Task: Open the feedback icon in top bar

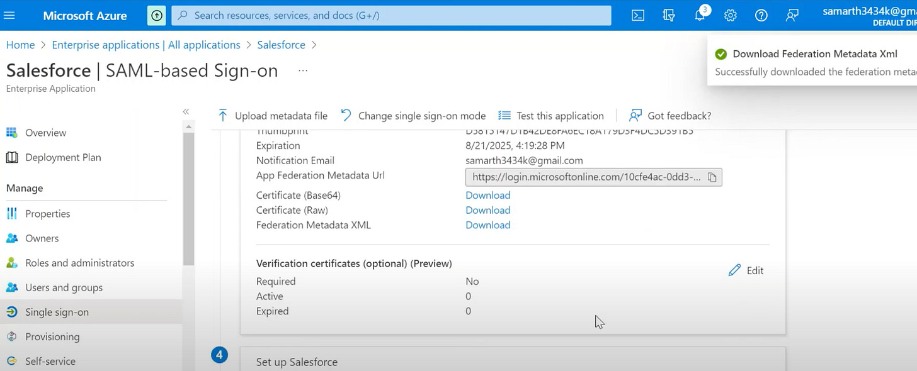Action: click(x=792, y=16)
